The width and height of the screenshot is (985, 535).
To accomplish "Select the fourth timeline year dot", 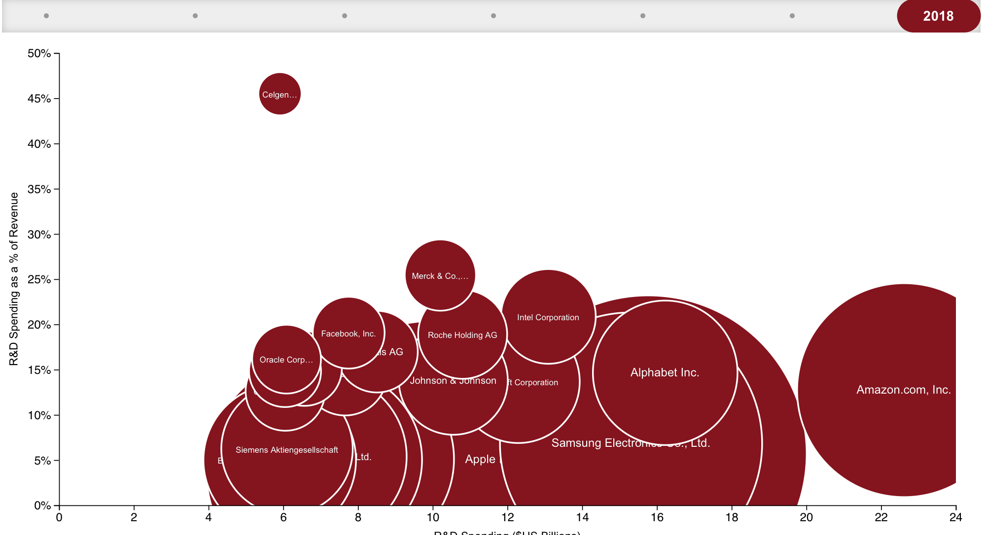I will [x=493, y=16].
